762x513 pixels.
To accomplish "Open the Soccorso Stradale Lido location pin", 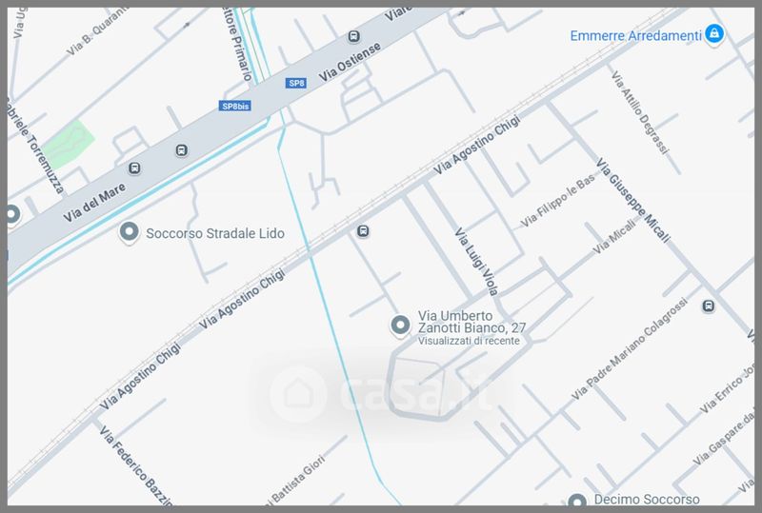I will point(129,232).
